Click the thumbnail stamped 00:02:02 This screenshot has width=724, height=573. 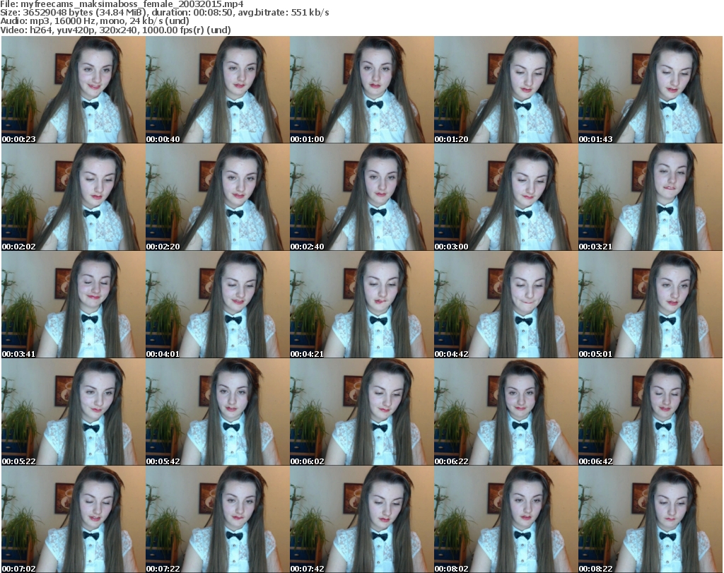[74, 197]
